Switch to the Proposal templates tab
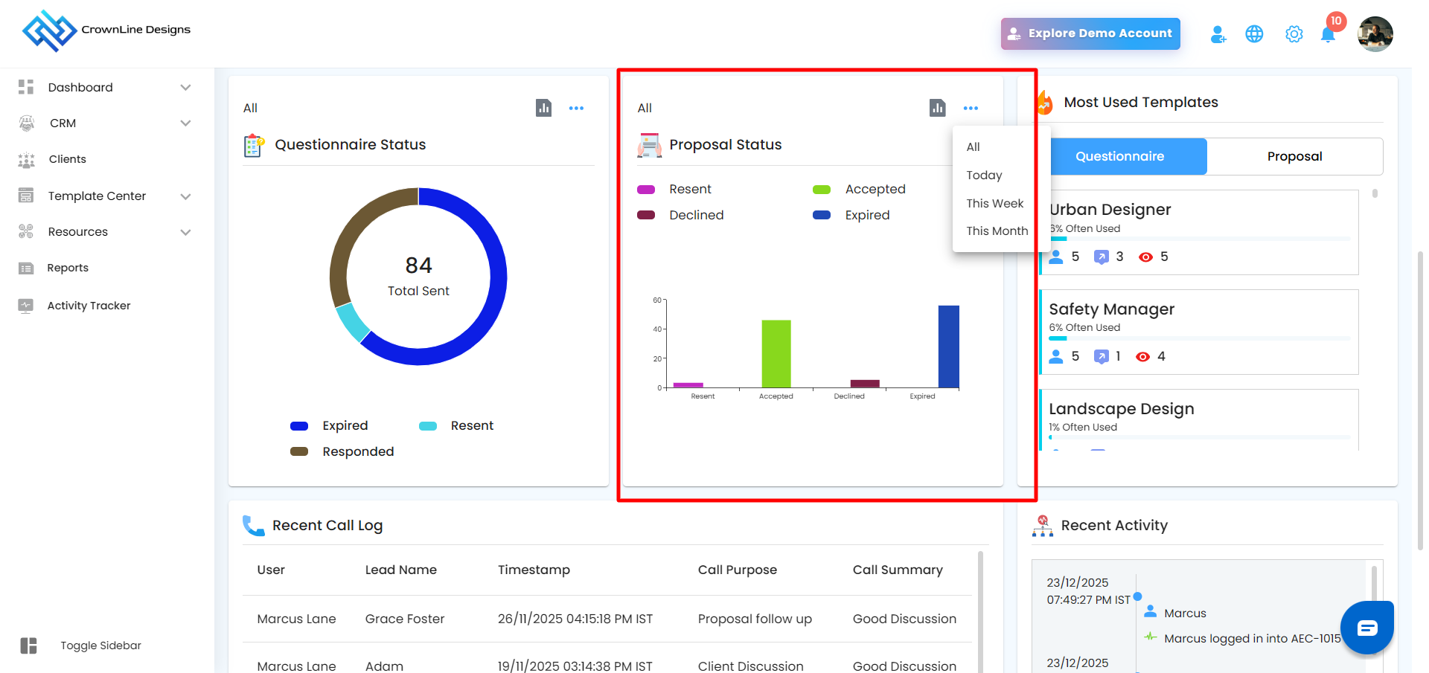This screenshot has width=1429, height=673. [x=1294, y=156]
